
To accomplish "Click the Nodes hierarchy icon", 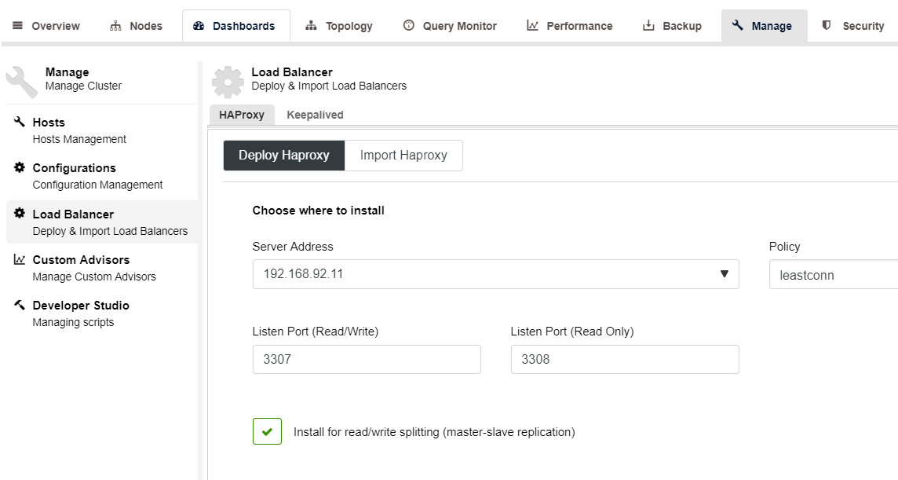I will (x=116, y=26).
